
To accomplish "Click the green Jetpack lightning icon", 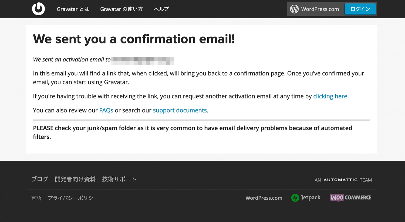I will [x=295, y=198].
